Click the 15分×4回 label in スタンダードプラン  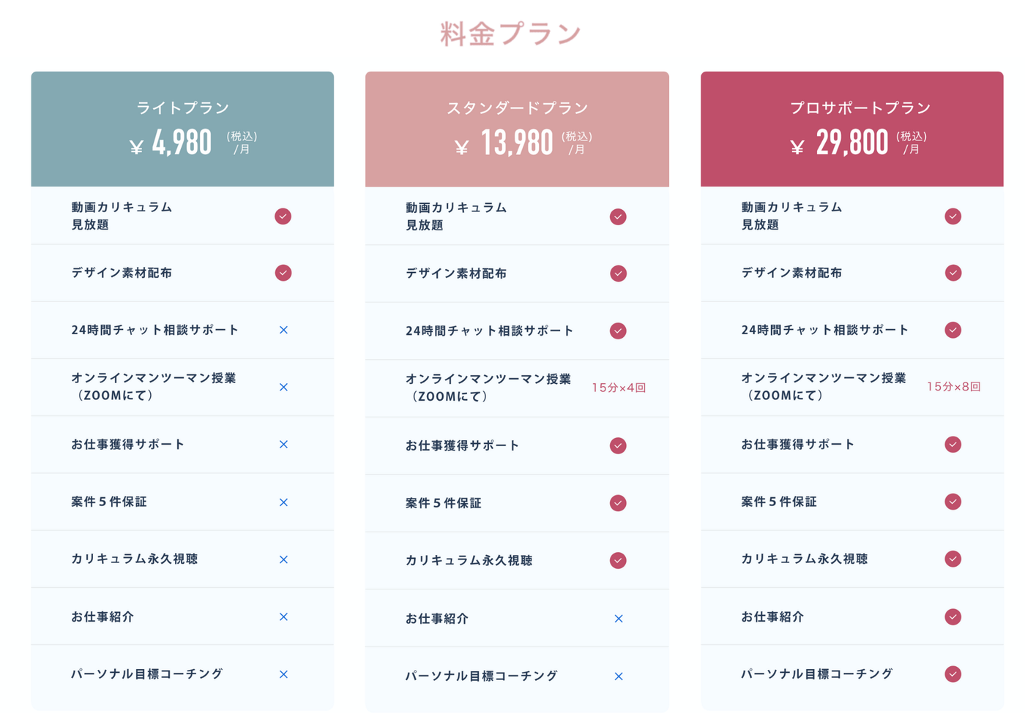[619, 388]
